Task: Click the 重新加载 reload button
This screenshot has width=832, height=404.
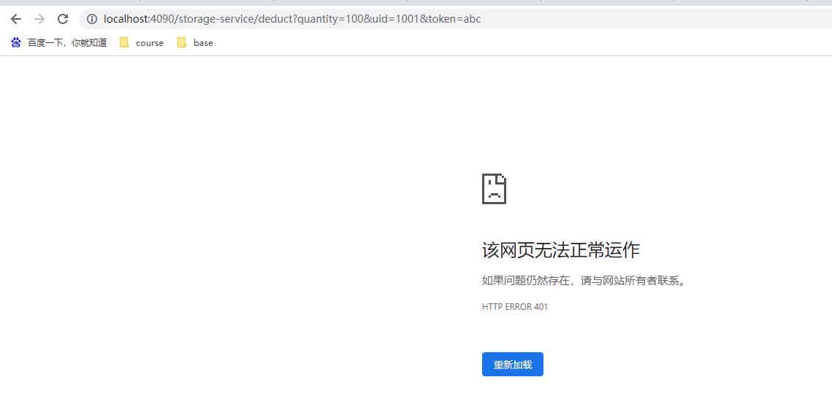Action: pyautogui.click(x=513, y=365)
